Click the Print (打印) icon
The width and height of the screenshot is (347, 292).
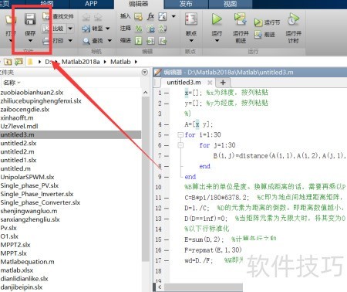click(46, 41)
